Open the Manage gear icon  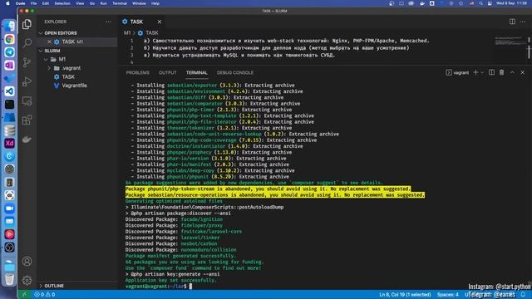point(27,280)
